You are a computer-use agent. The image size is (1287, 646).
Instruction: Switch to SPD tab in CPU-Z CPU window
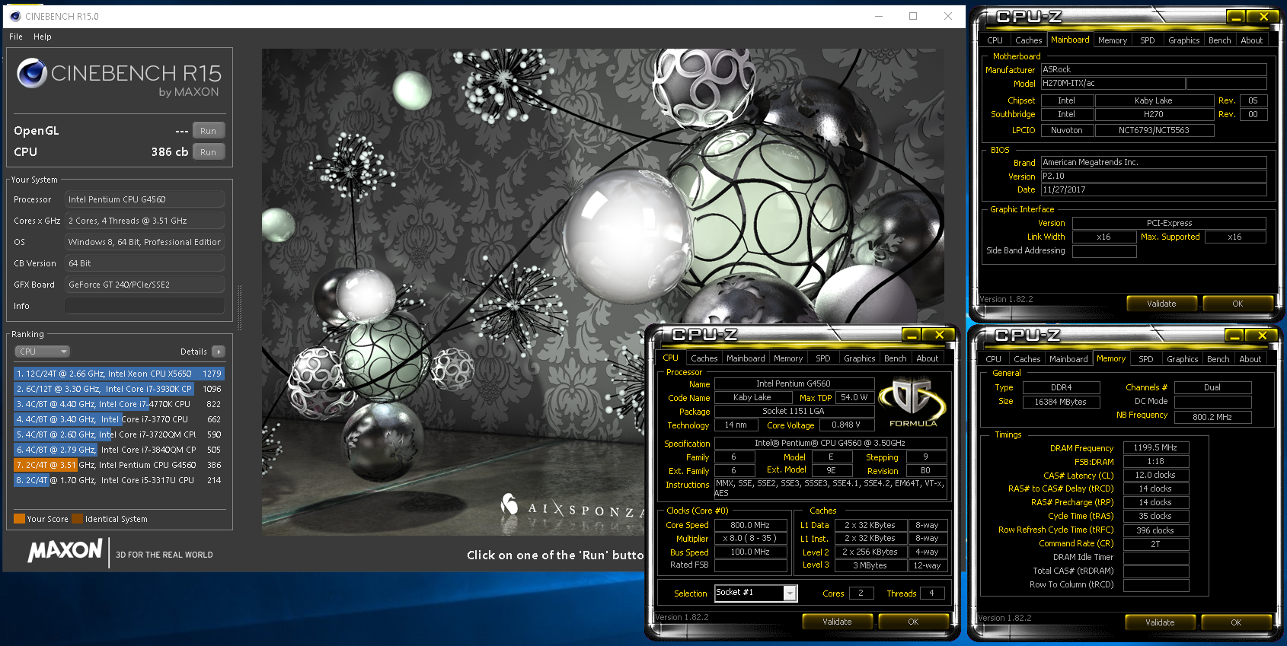pos(823,358)
